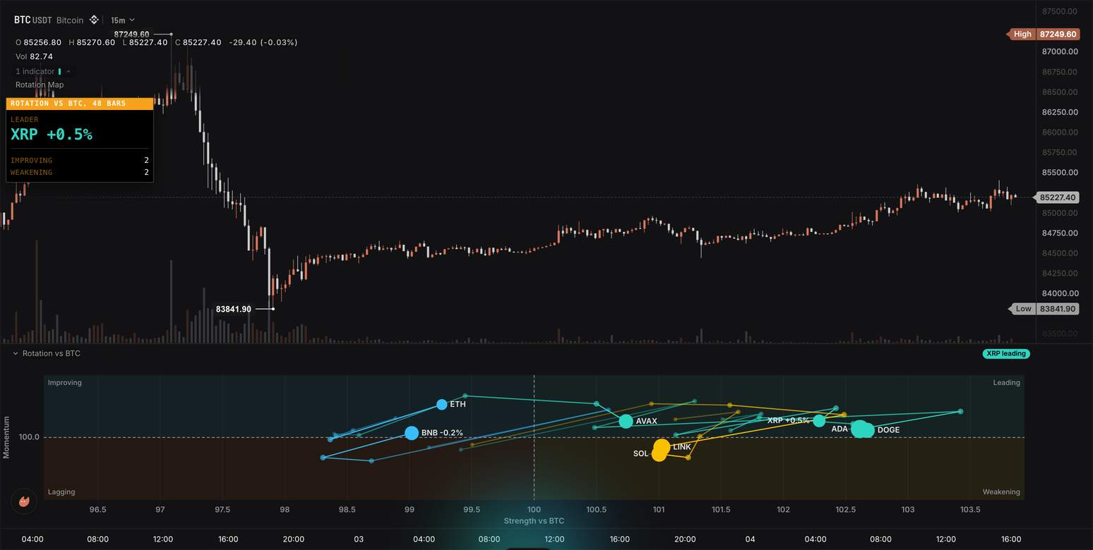Click the 03 date label on time axis

[x=359, y=539]
